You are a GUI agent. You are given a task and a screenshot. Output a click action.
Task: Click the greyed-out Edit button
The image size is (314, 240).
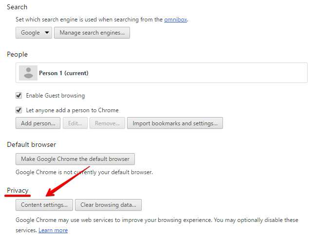coord(75,123)
